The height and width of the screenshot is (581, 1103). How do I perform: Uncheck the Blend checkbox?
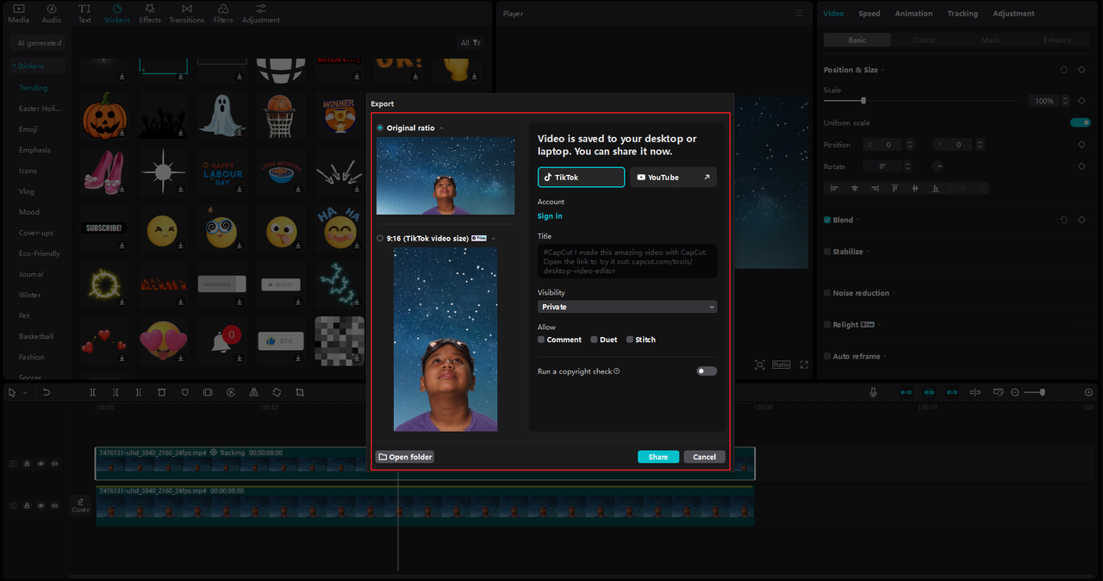827,220
